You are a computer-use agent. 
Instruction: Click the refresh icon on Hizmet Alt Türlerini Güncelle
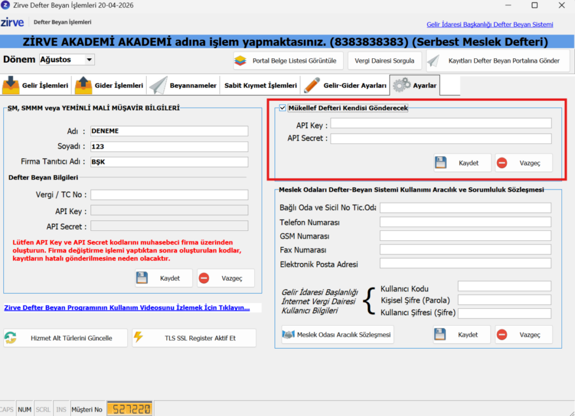[11, 338]
